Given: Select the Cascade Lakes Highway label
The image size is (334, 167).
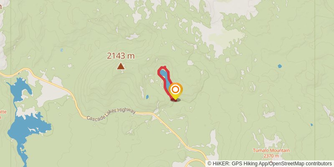Looking at the screenshot, I should click(x=111, y=114).
